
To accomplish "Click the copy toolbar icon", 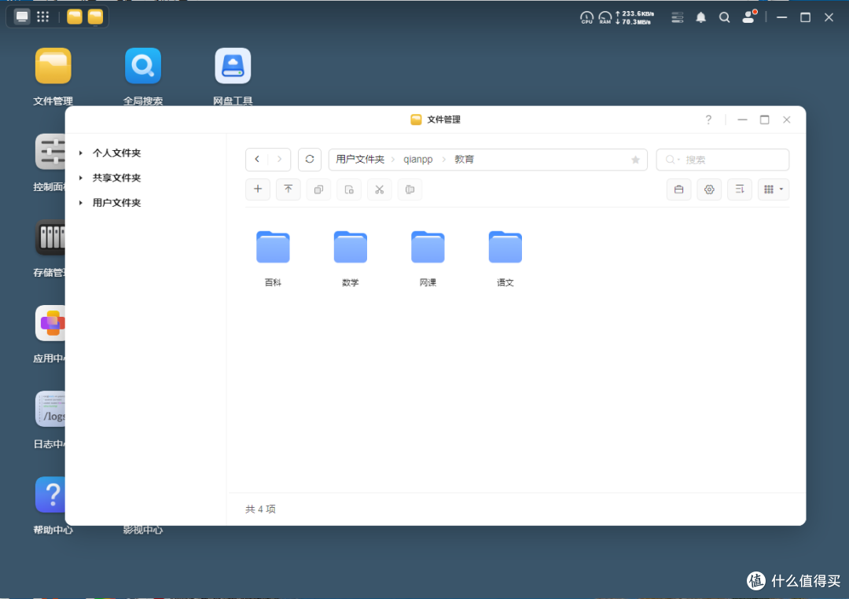I will pos(318,189).
